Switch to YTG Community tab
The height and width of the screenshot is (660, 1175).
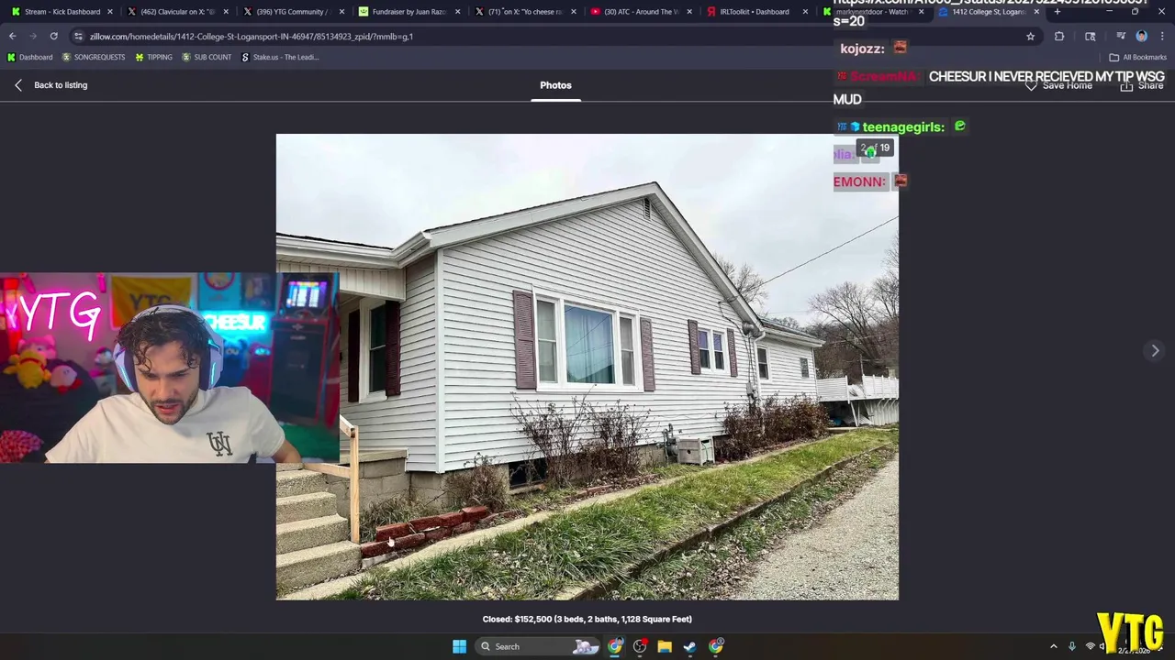coord(293,12)
